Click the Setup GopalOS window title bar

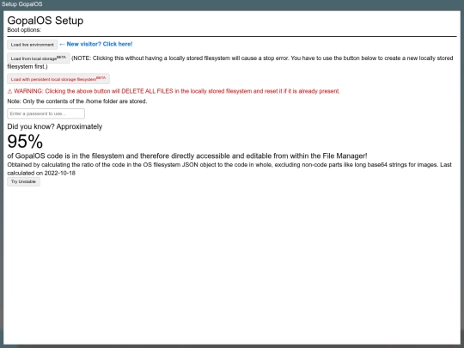[232, 4]
